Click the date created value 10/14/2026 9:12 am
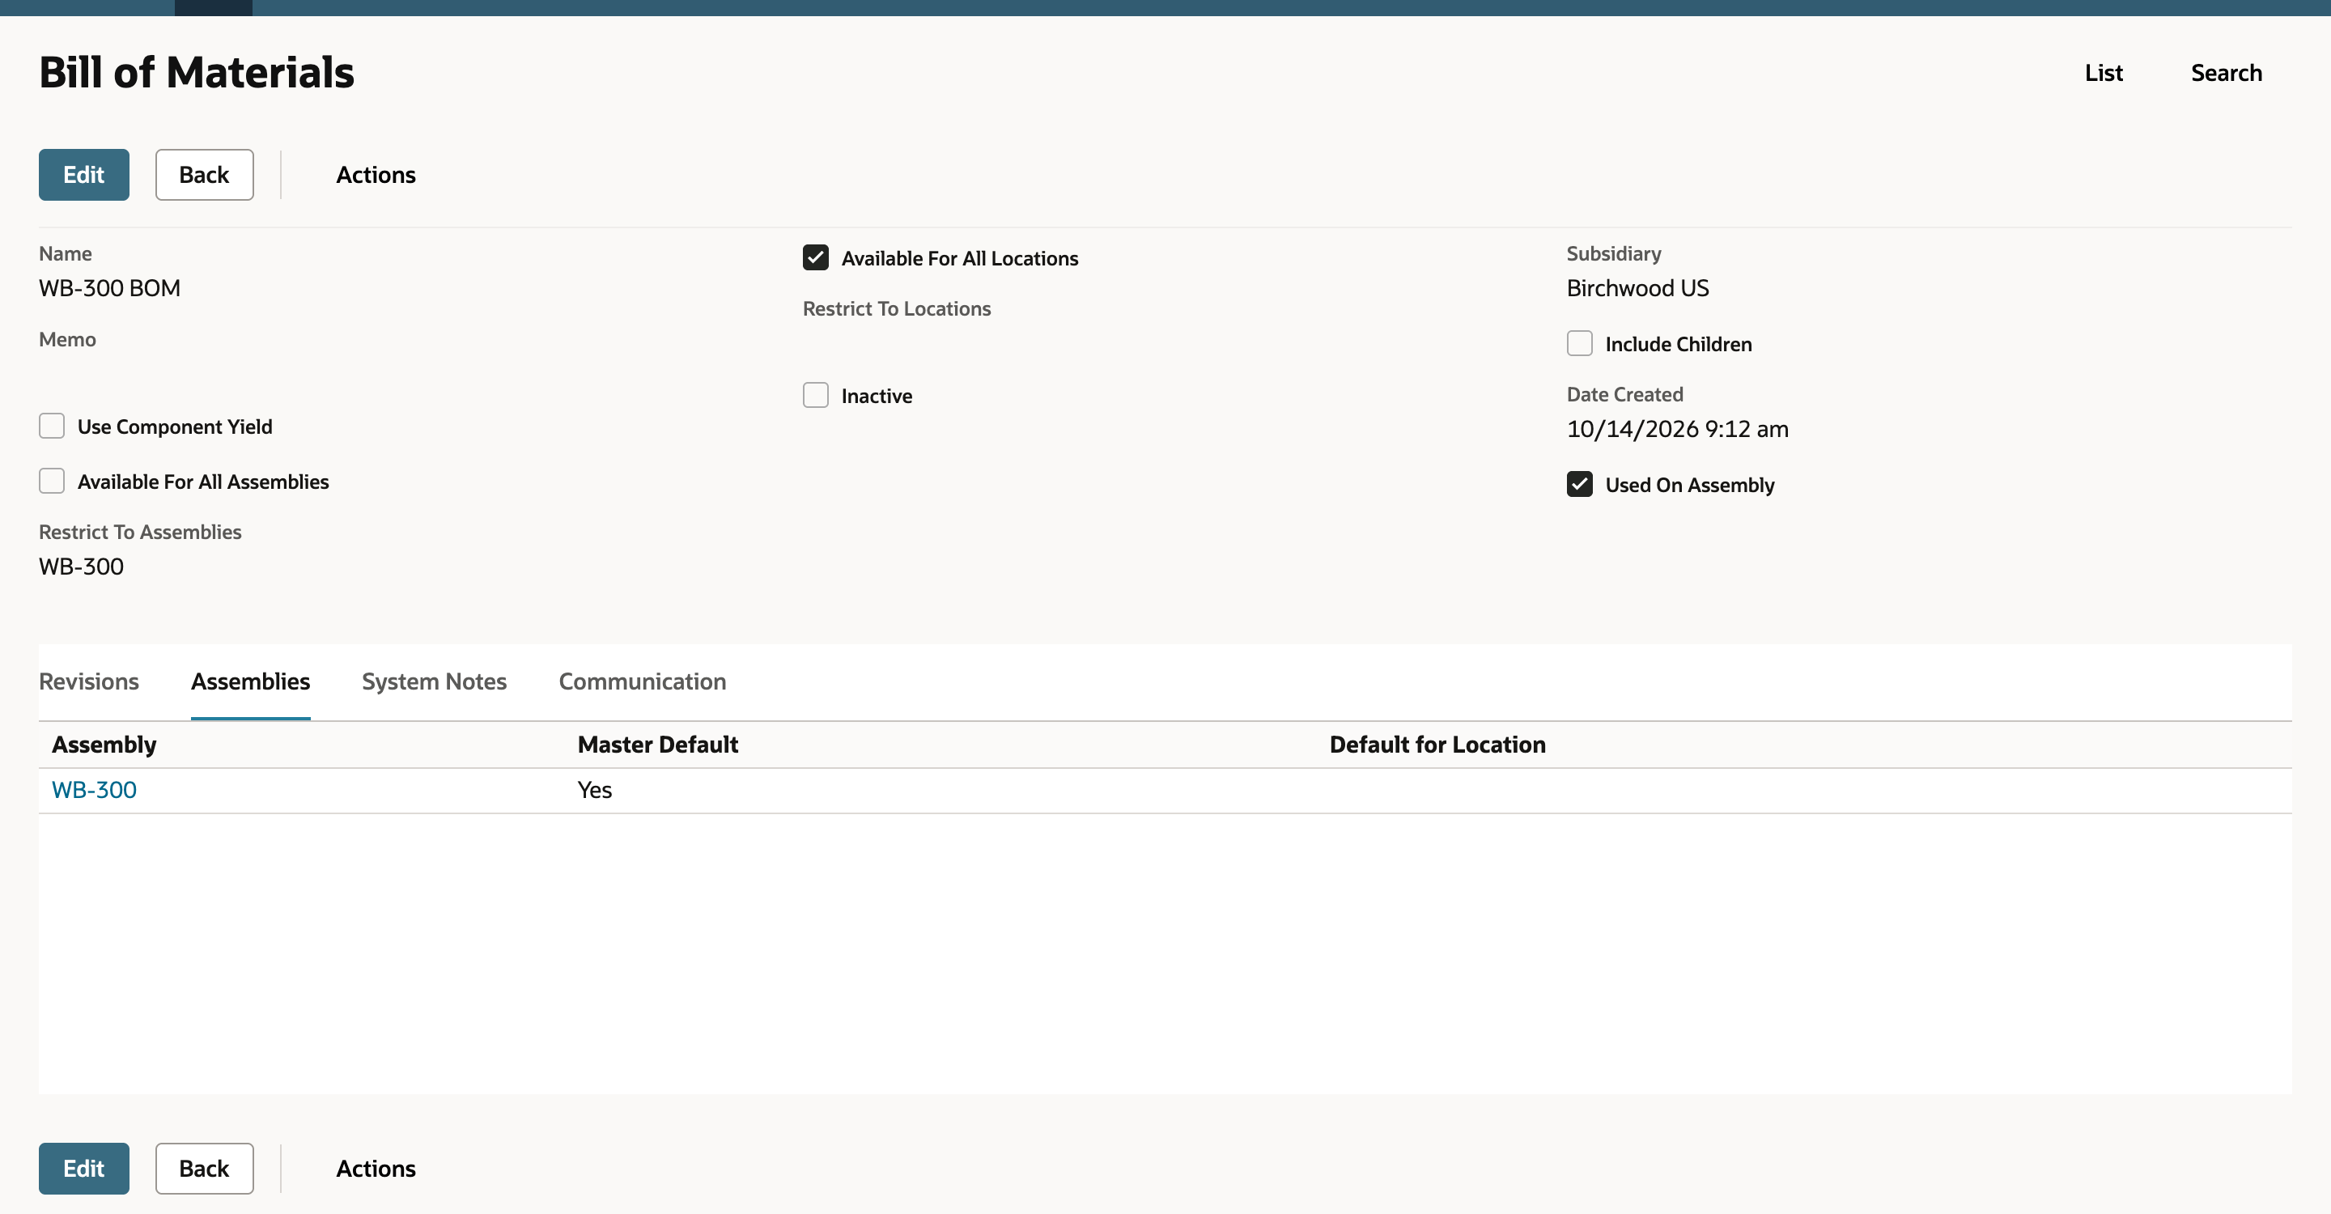Viewport: 2331px width, 1214px height. pos(1677,429)
